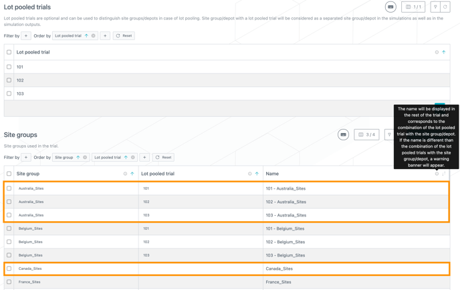Image resolution: width=460 pixels, height=290 pixels.
Task: Reset the Site groups filters and ordering
Action: (x=163, y=158)
